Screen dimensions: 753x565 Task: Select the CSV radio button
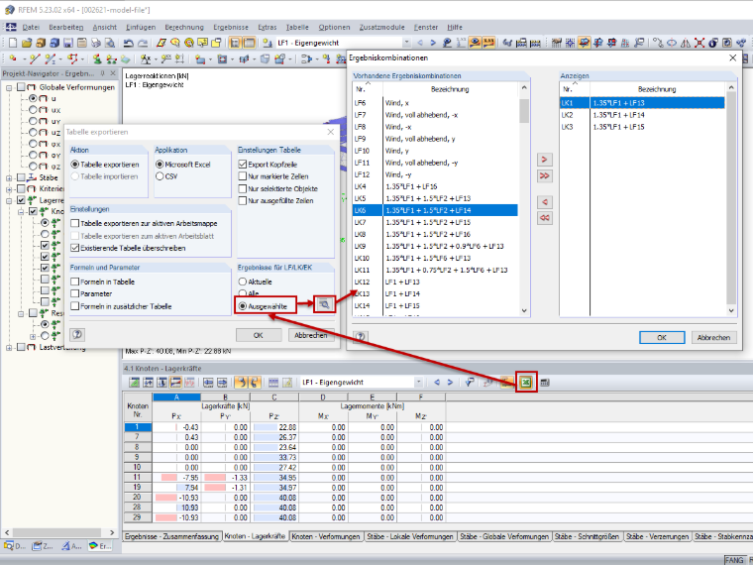[160, 176]
